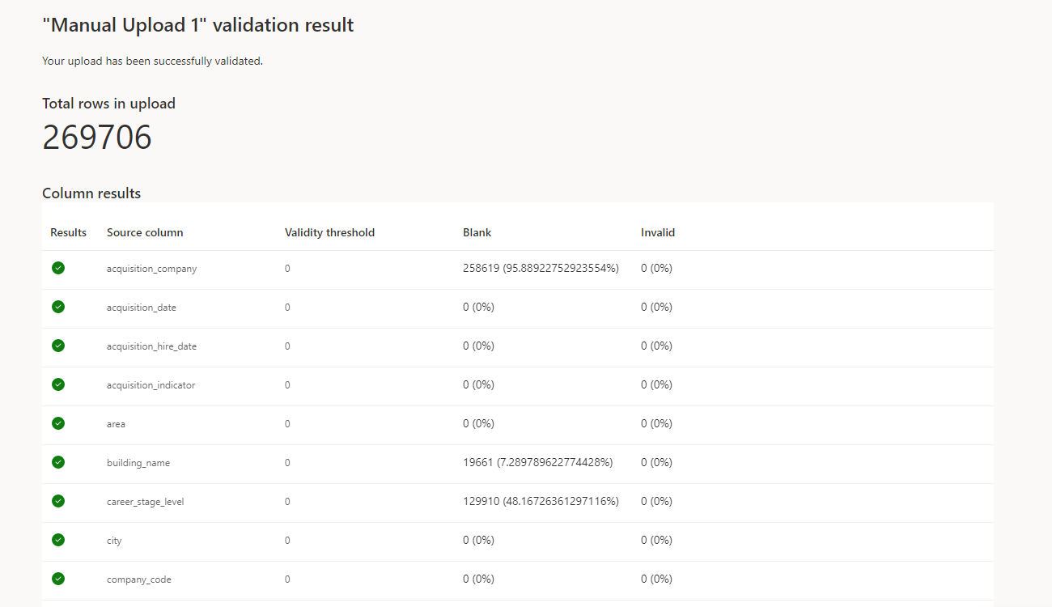
Task: Click the green check icon in city row
Action: coord(58,540)
